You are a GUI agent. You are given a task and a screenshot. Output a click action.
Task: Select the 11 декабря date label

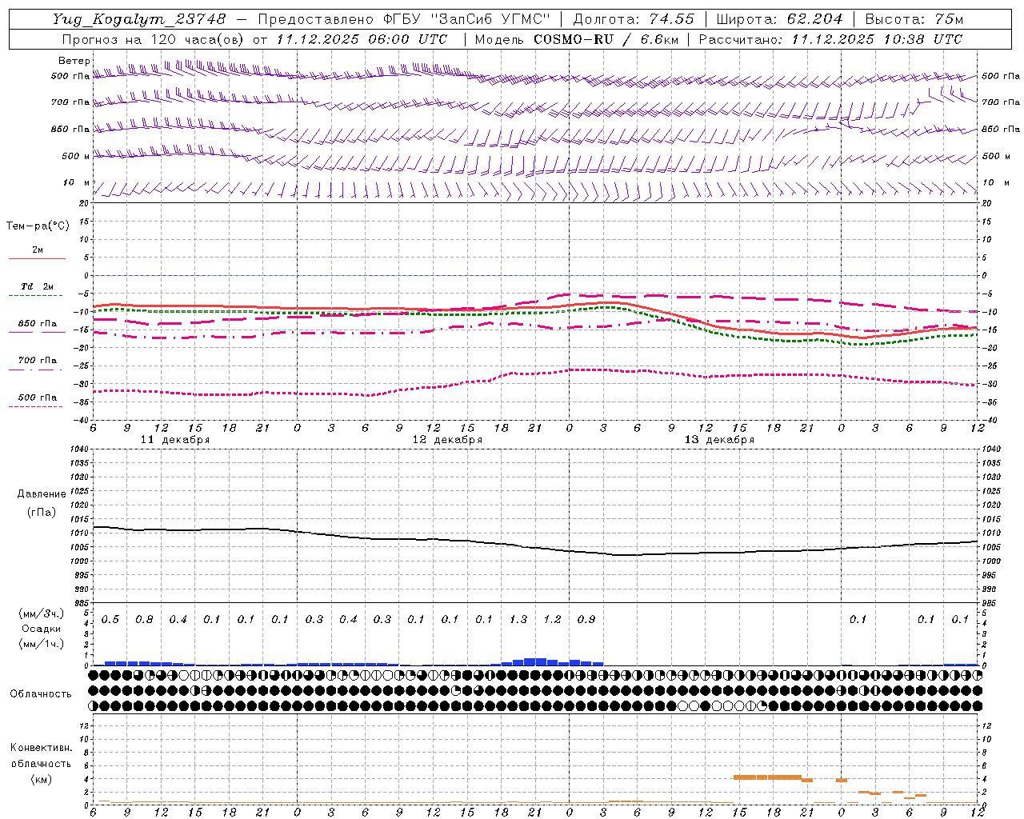[x=175, y=440]
